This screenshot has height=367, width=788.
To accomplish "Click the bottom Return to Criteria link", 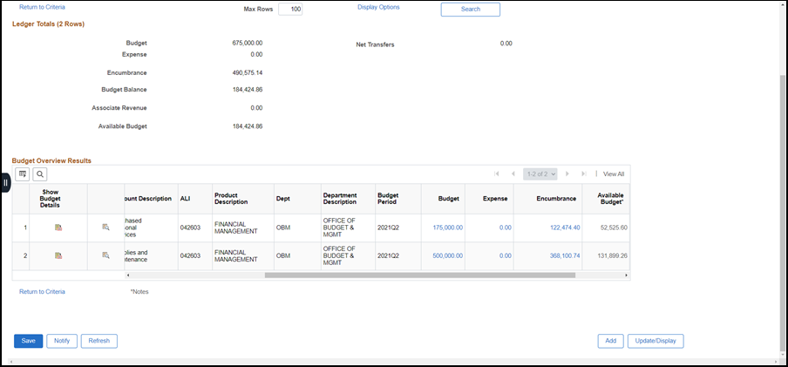I will (42, 292).
